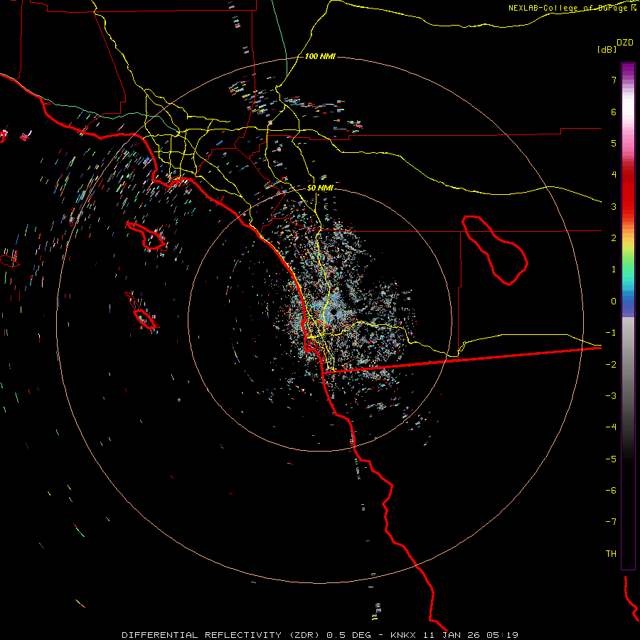This screenshot has height=640, width=640.
Task: Click "0.5 DEG" elevation text in caption
Action: coord(349,635)
